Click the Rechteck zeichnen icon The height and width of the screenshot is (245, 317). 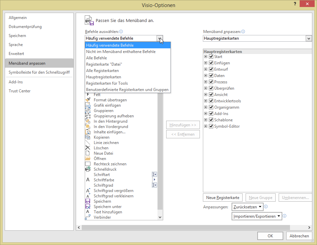tap(88, 164)
